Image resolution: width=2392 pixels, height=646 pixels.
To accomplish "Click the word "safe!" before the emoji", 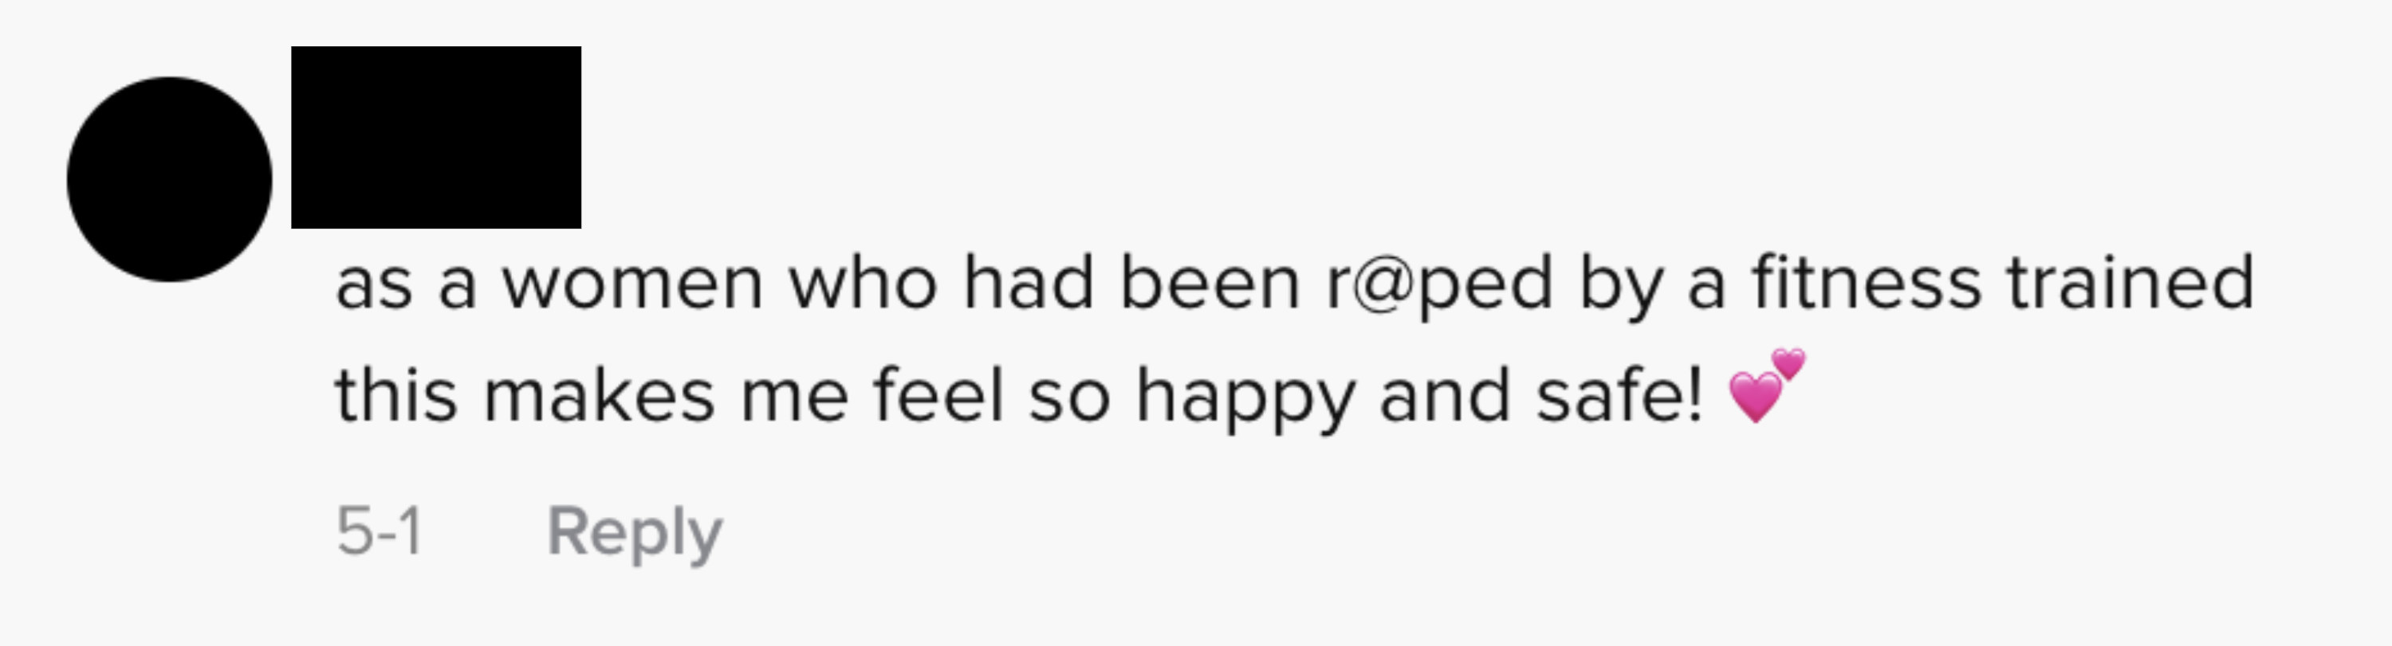I will (1619, 395).
